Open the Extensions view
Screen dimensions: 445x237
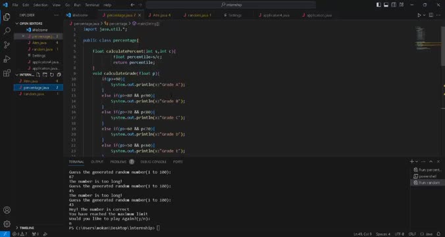[7, 72]
